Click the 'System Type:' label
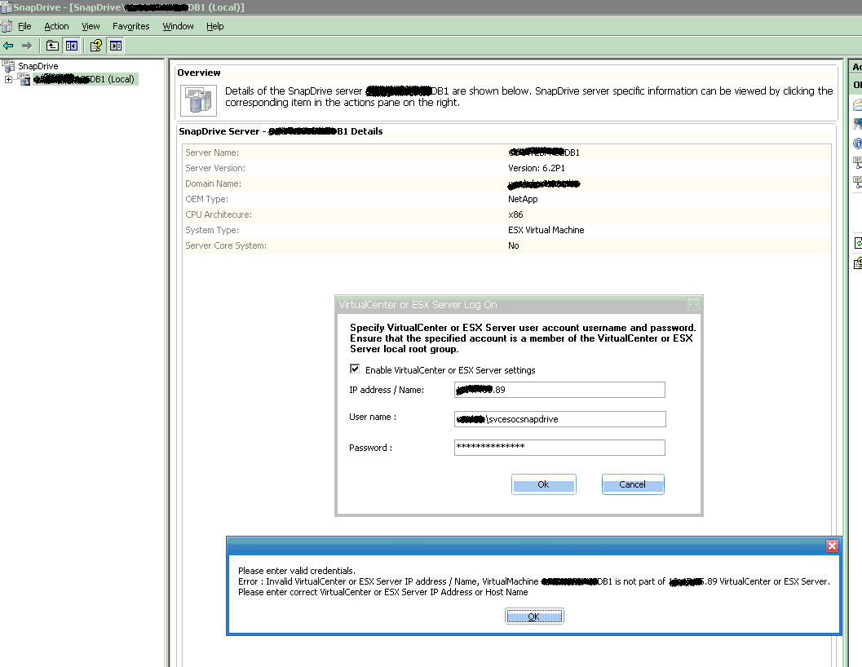 (212, 230)
